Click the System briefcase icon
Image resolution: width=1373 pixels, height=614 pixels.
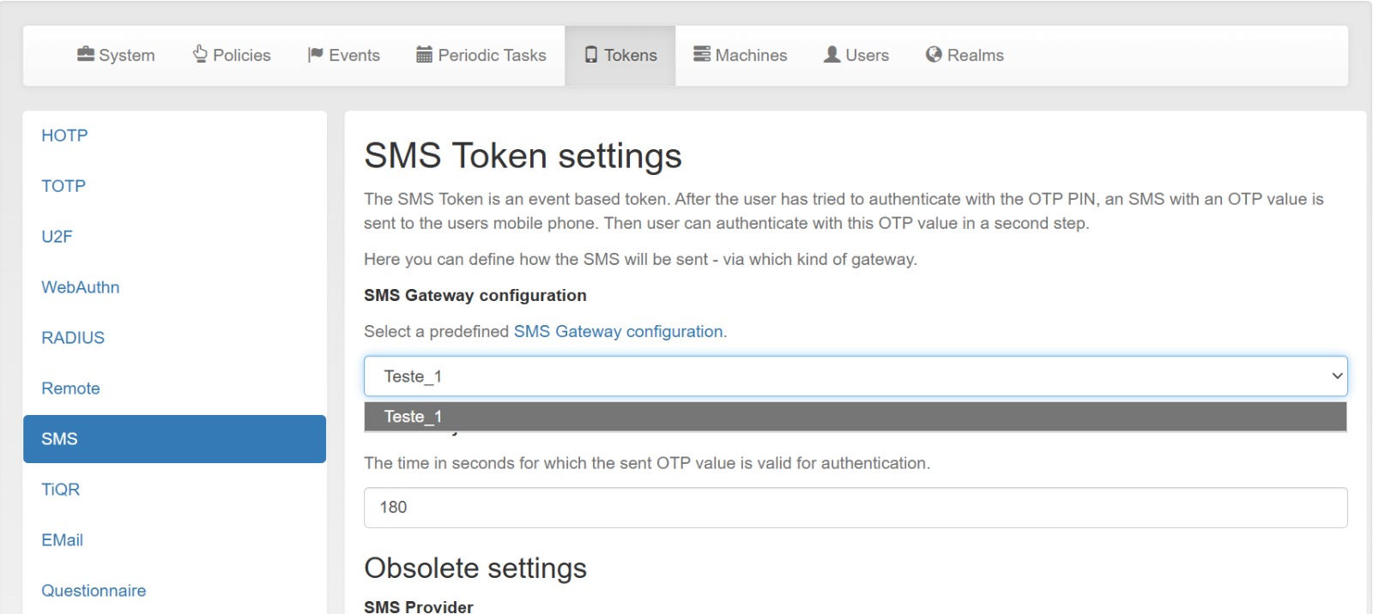pos(86,54)
